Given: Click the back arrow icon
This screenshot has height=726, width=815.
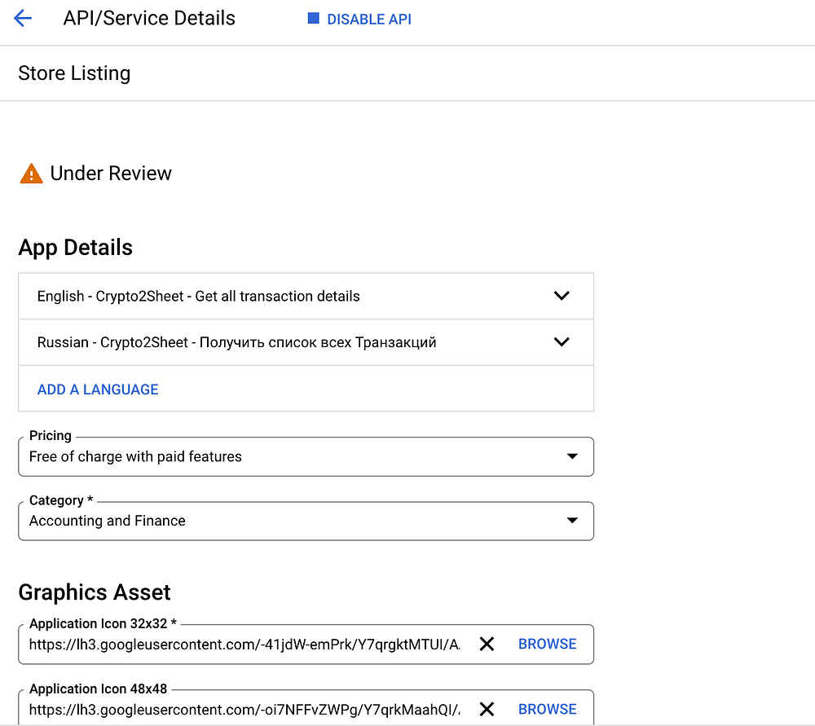Looking at the screenshot, I should pyautogui.click(x=23, y=19).
